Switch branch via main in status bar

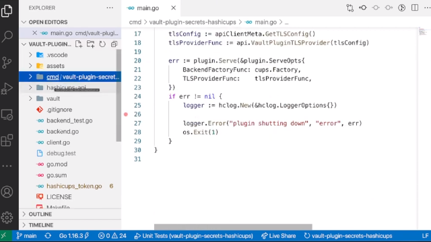(26, 236)
